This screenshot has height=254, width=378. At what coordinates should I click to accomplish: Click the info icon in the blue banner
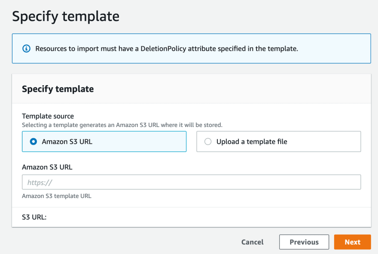click(26, 49)
